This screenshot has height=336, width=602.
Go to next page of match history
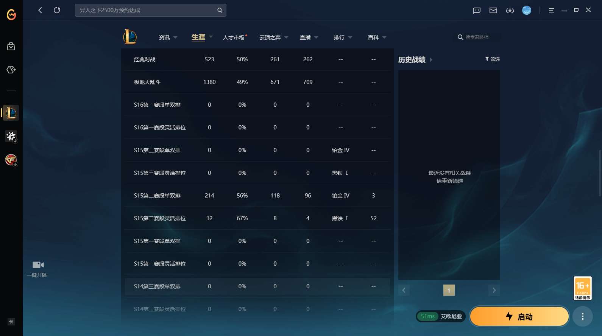point(494,290)
